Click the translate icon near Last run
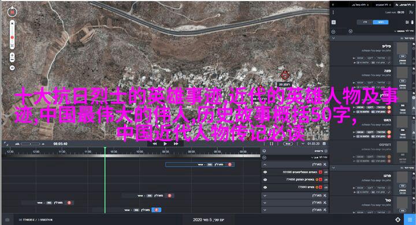Screen dimensions: 416x225 pos(411,12)
